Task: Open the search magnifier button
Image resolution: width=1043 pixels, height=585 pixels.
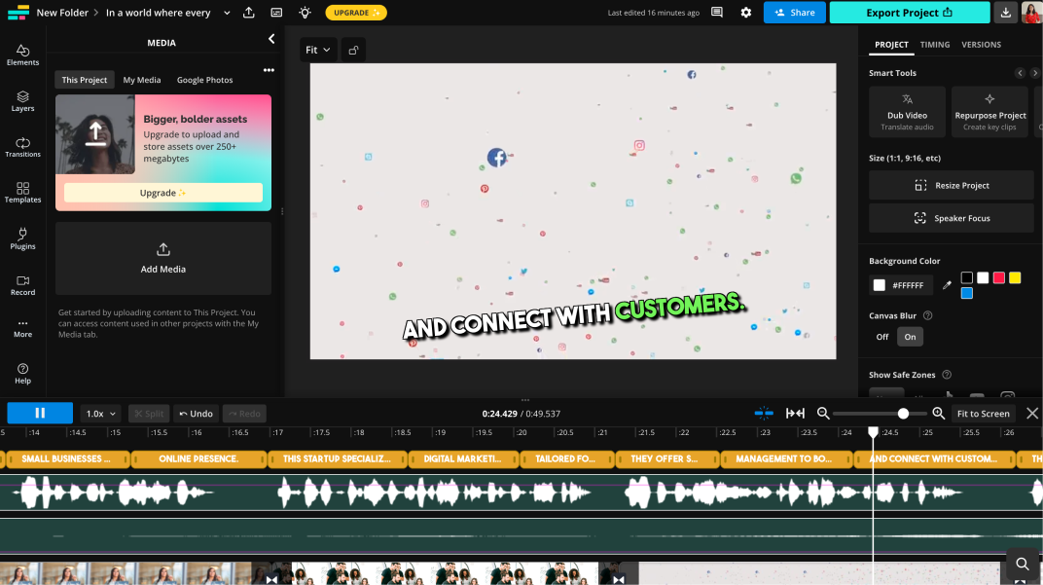Action: (x=1023, y=565)
